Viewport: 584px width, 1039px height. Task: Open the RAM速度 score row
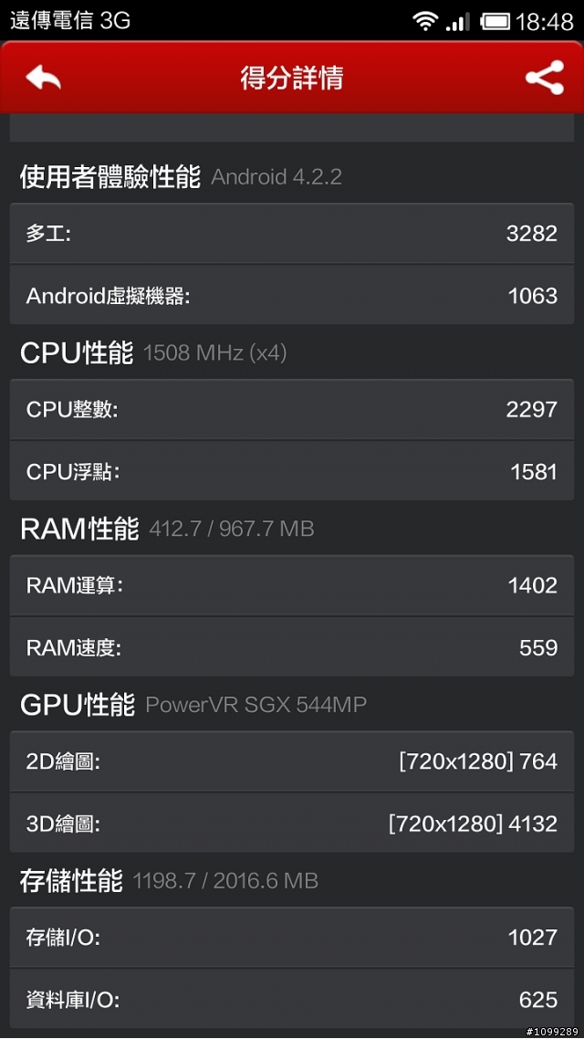(292, 647)
